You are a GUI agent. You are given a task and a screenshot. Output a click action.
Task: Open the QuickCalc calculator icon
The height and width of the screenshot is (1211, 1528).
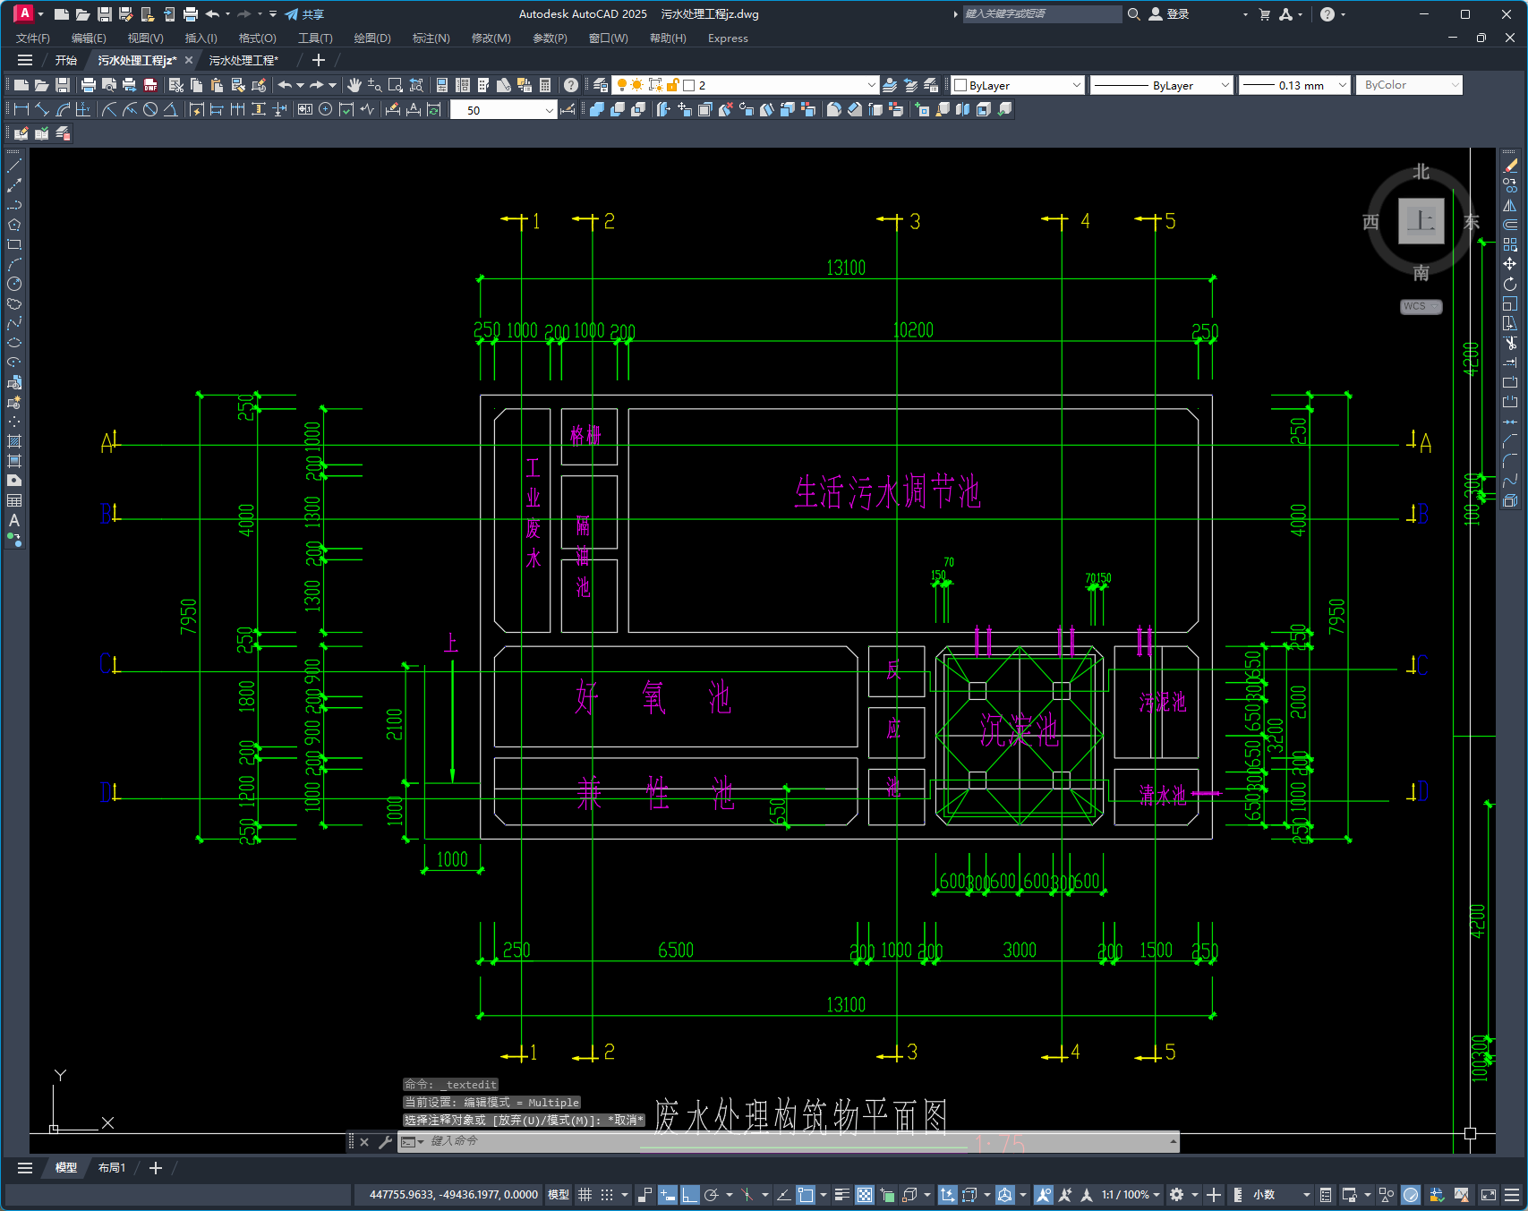click(x=545, y=85)
